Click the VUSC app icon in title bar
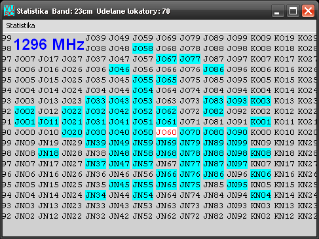 (x=9, y=10)
